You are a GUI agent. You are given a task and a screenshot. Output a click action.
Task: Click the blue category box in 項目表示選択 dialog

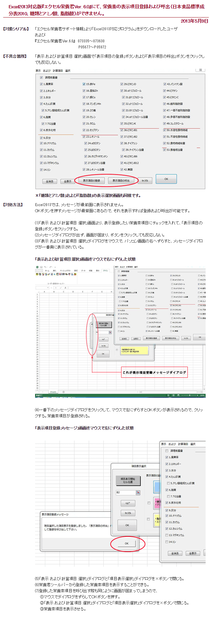[x=157, y=487]
